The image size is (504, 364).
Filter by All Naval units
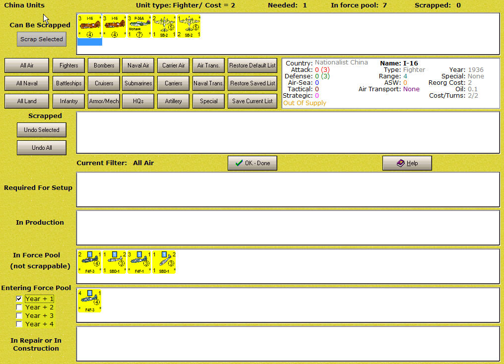click(27, 83)
